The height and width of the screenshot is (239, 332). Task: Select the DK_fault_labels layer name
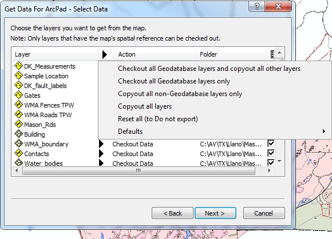tap(45, 86)
